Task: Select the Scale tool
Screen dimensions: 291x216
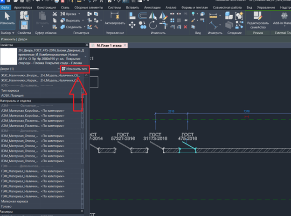Action: [x=179, y=20]
